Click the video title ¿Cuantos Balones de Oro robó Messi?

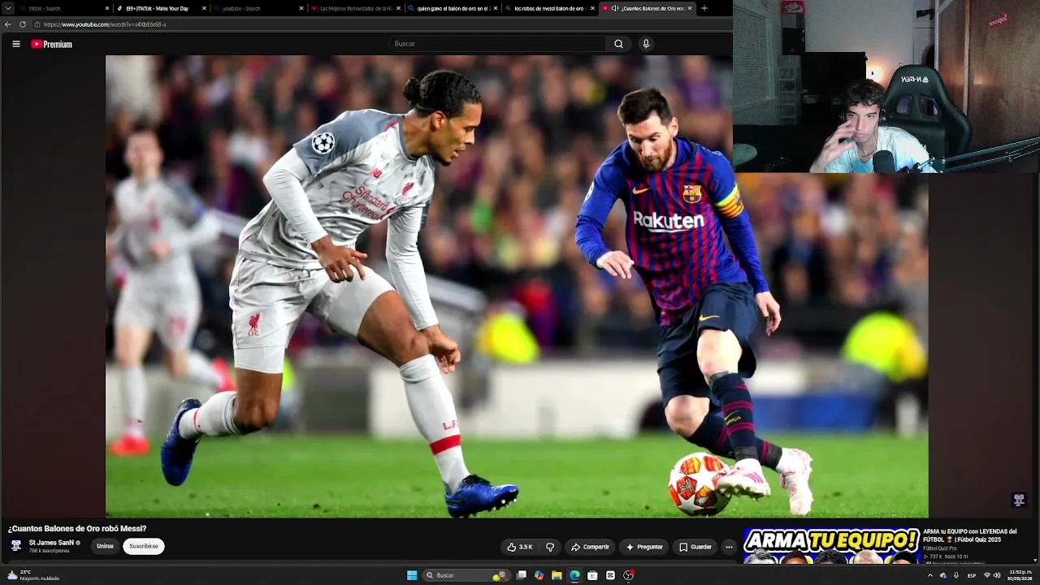[x=77, y=529]
